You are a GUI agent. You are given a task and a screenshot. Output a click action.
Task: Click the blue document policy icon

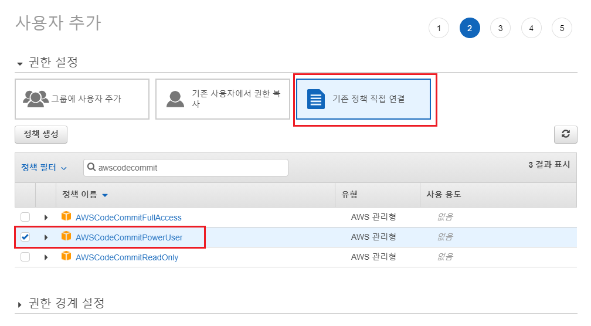pos(316,99)
